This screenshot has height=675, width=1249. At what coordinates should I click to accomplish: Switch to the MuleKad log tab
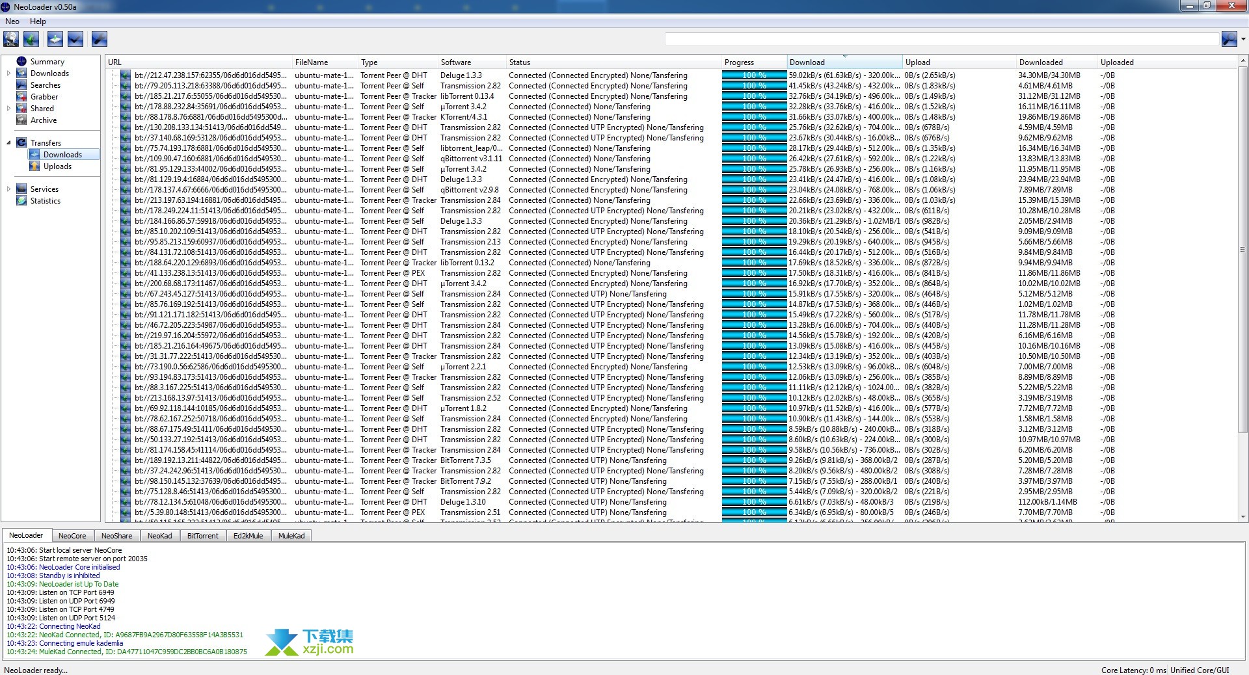click(291, 536)
